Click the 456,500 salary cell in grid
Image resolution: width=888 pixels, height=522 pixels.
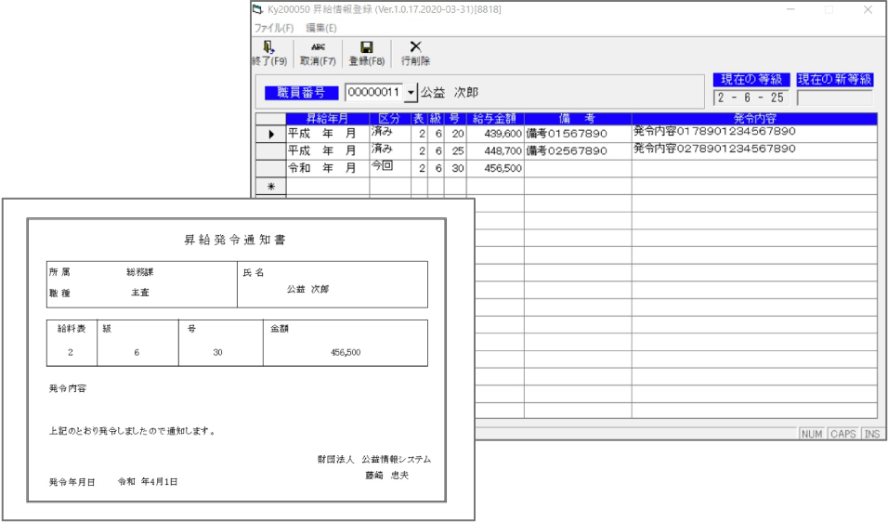tap(494, 169)
